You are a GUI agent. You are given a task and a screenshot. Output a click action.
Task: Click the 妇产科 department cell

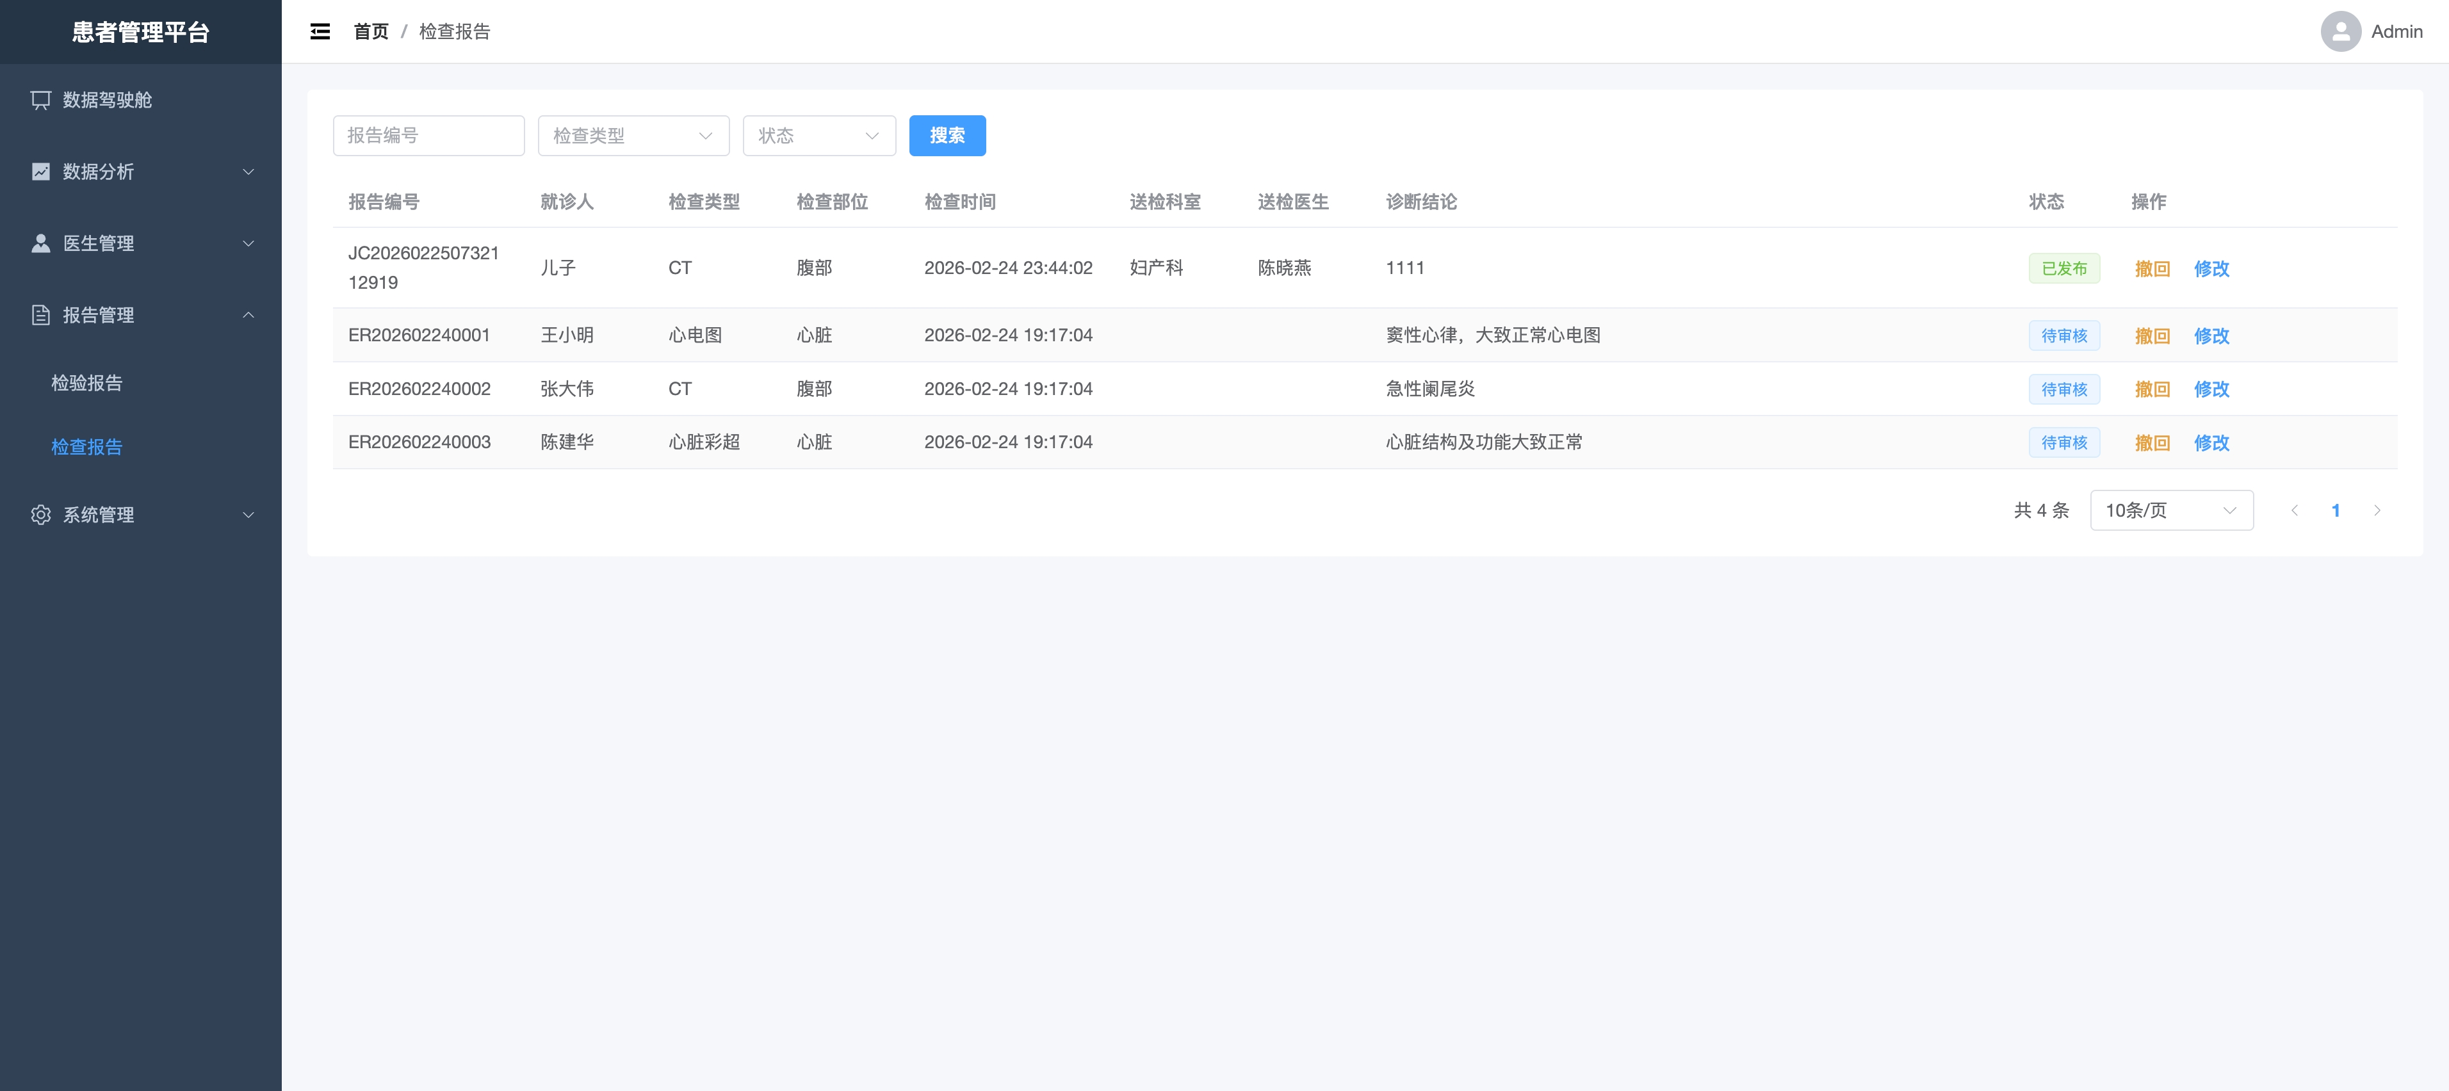1156,268
